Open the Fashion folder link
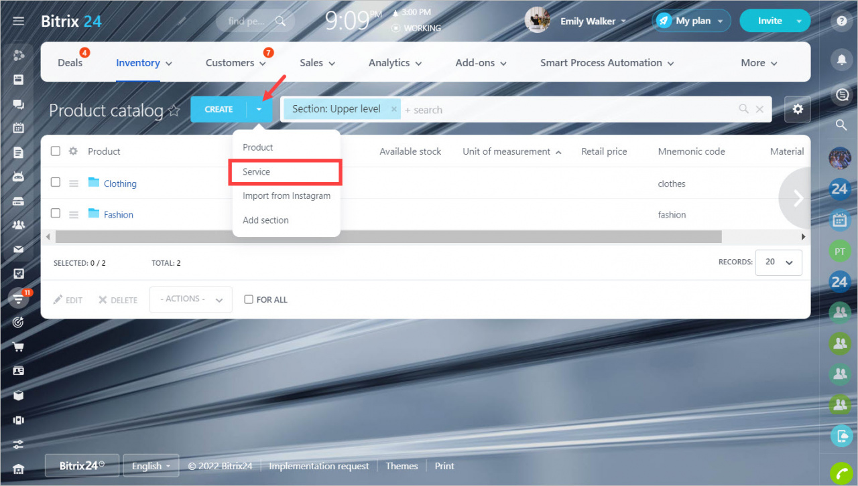This screenshot has height=486, width=858. [119, 214]
